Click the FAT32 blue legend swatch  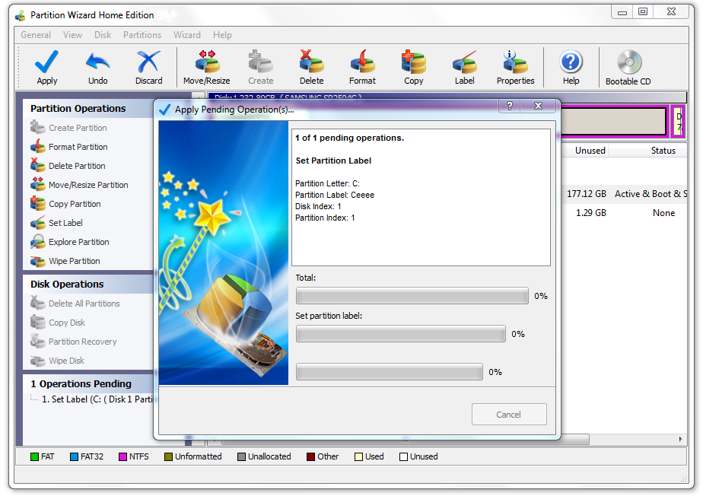(x=75, y=457)
